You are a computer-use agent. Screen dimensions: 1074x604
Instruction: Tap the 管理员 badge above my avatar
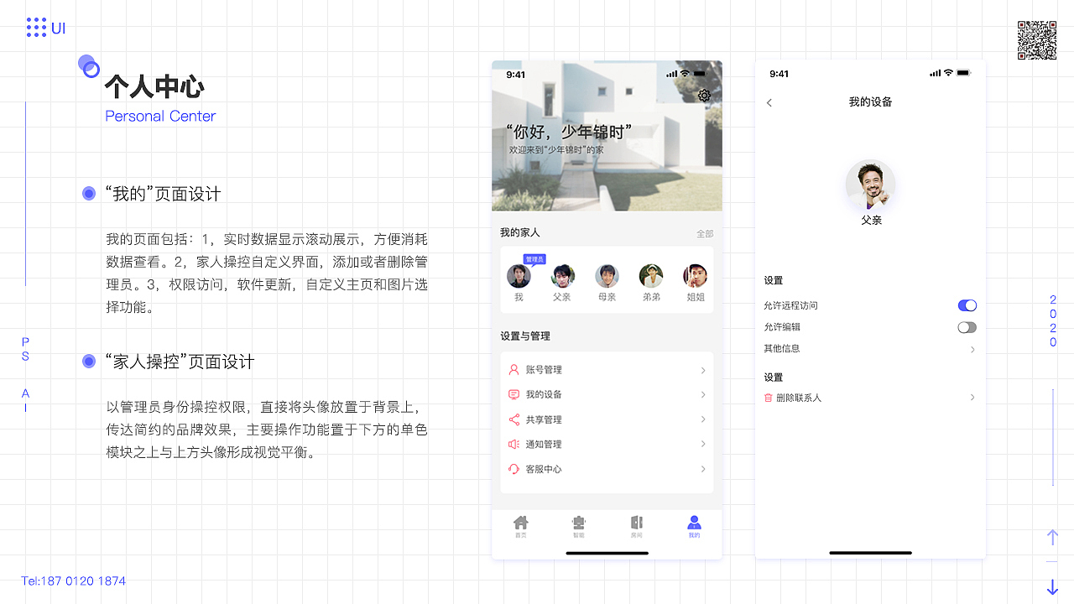pos(534,259)
